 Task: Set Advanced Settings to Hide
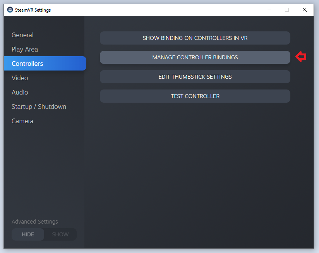pyautogui.click(x=28, y=234)
